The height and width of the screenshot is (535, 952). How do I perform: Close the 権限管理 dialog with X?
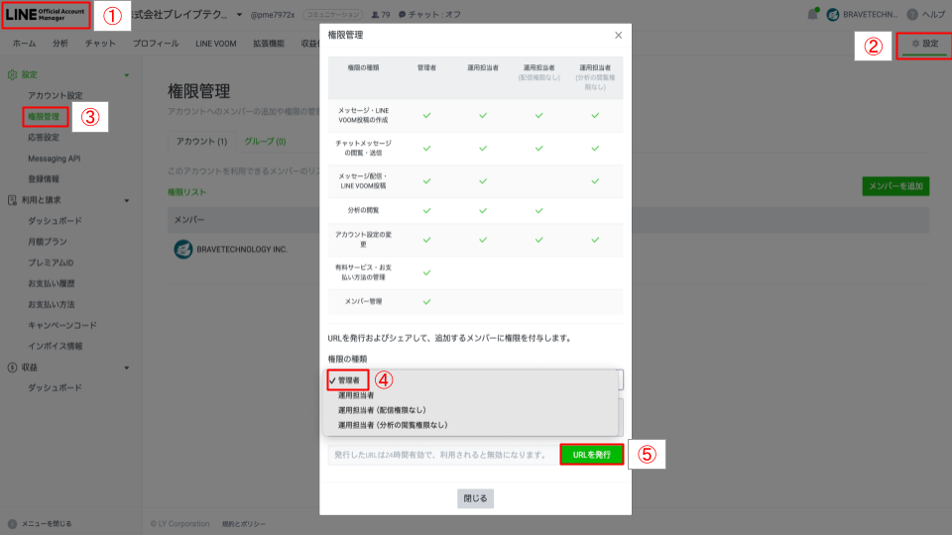pyautogui.click(x=618, y=36)
